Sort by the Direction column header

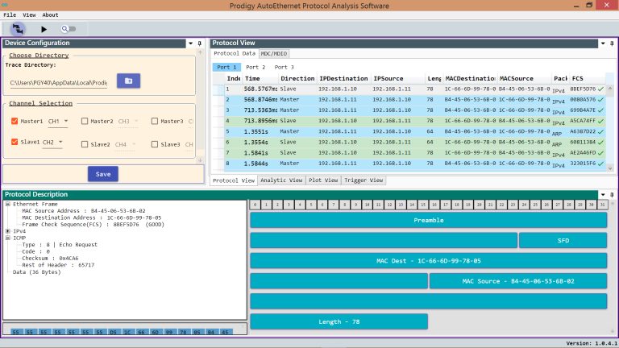point(297,78)
